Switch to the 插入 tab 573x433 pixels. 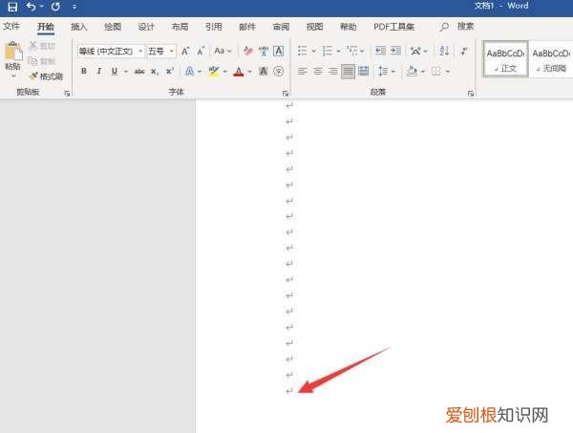78,27
